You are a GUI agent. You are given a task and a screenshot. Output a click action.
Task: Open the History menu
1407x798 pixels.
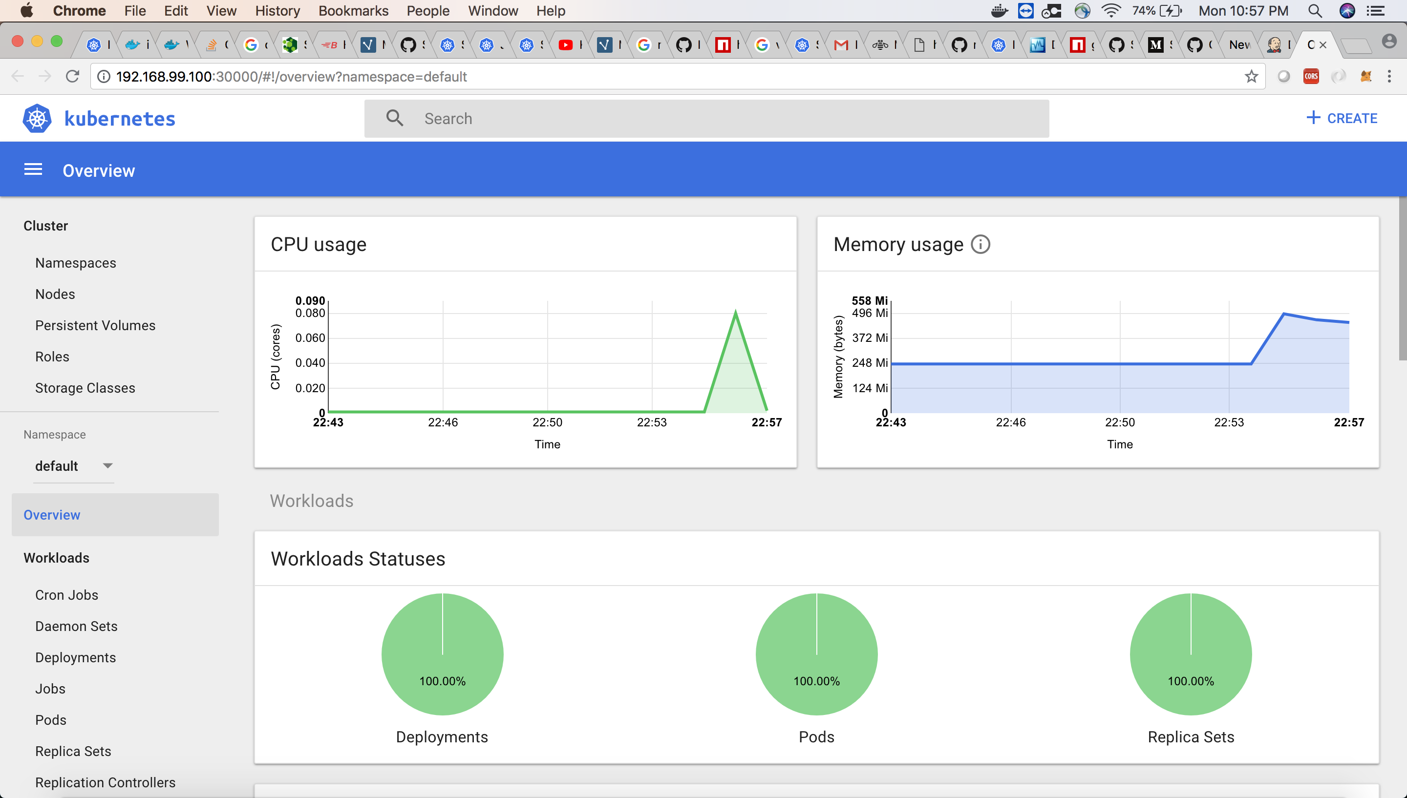(x=277, y=11)
